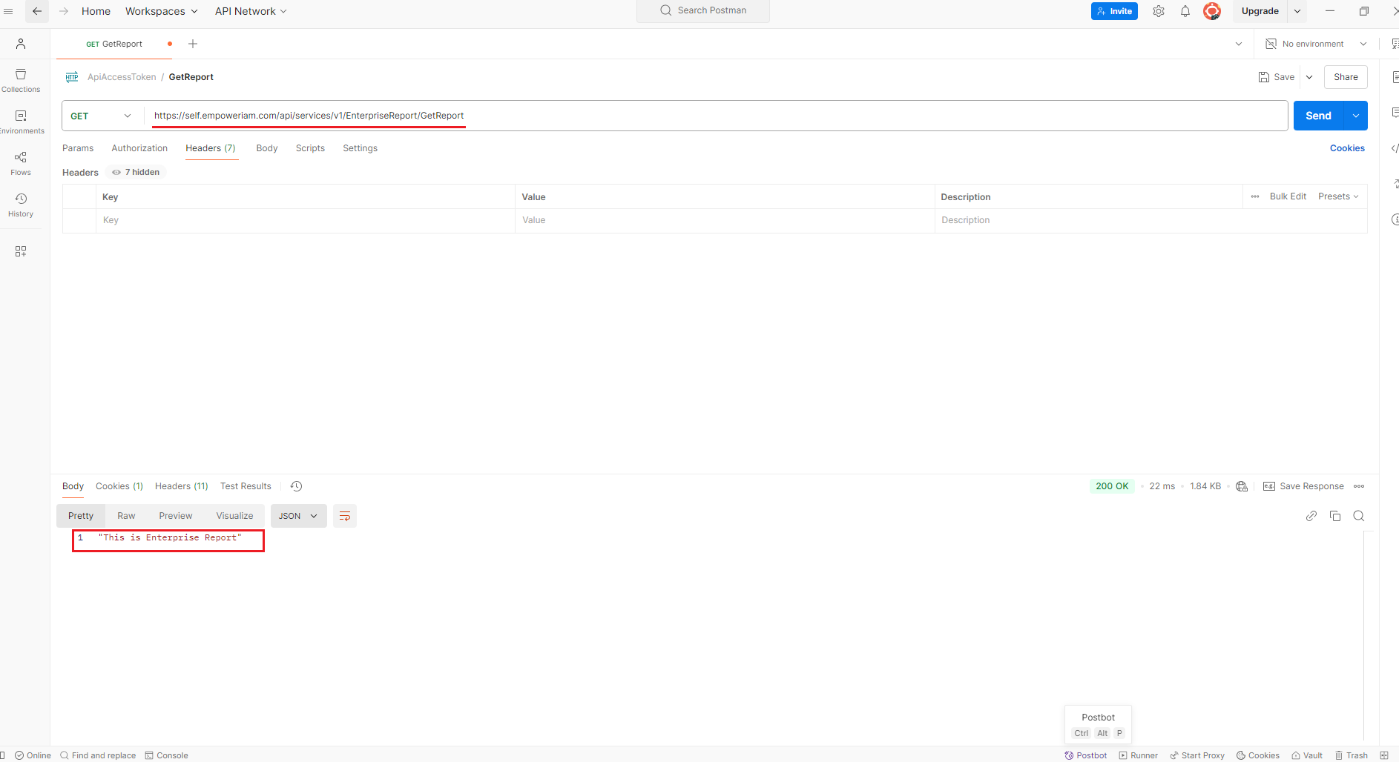The image size is (1399, 762).
Task: Toggle the wrap lines icon in response
Action: tap(345, 516)
